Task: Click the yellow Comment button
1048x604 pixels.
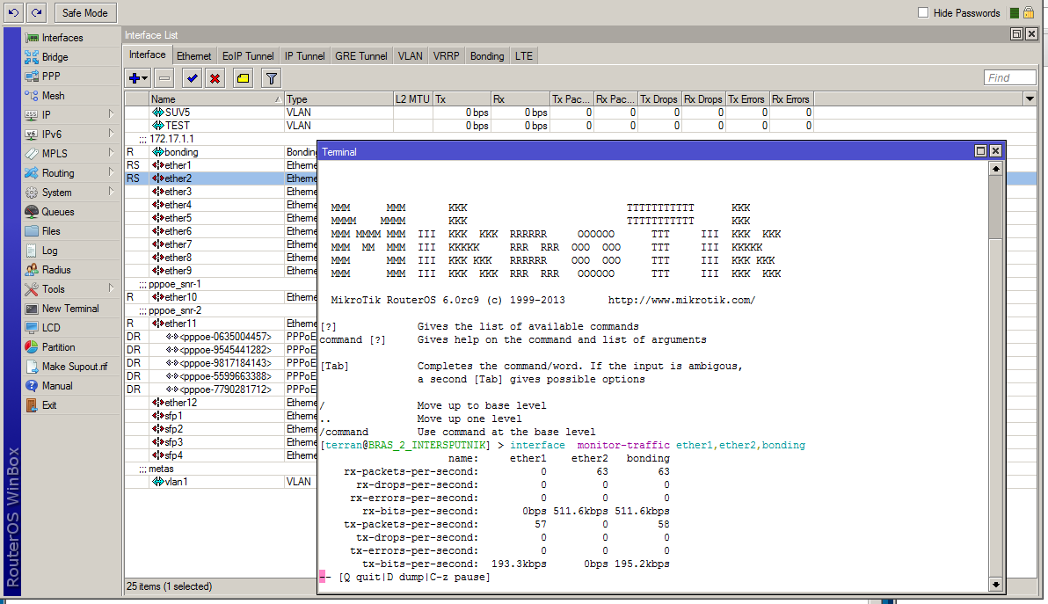Action: coord(244,79)
